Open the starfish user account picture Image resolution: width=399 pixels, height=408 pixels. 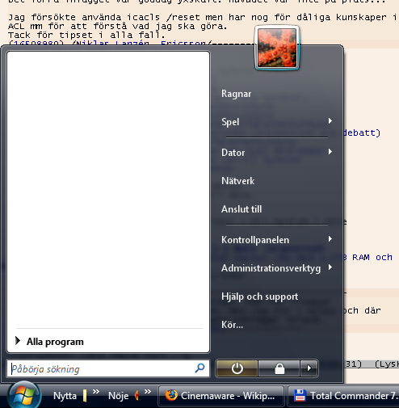pyautogui.click(x=277, y=48)
